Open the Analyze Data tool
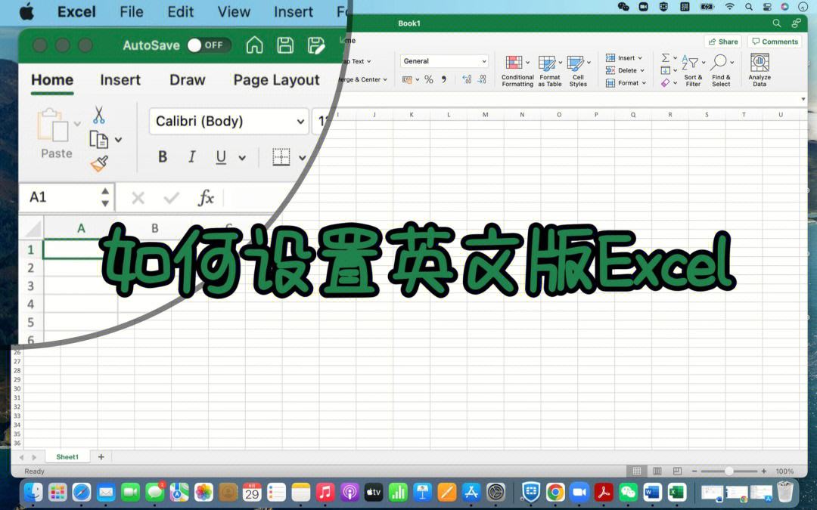The height and width of the screenshot is (510, 817). click(x=760, y=71)
